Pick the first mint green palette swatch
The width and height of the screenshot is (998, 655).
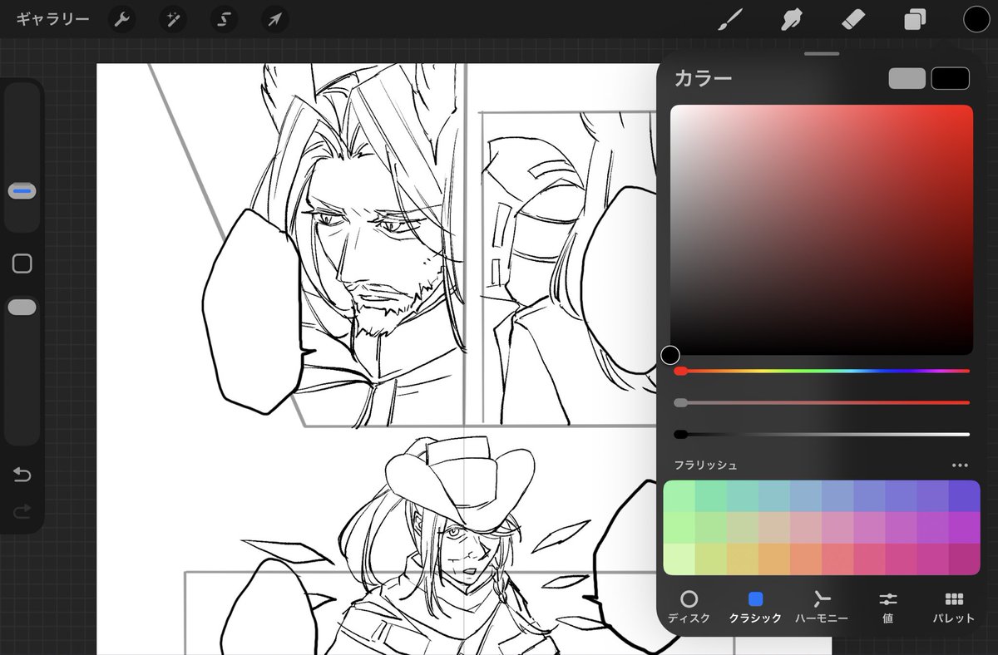679,495
